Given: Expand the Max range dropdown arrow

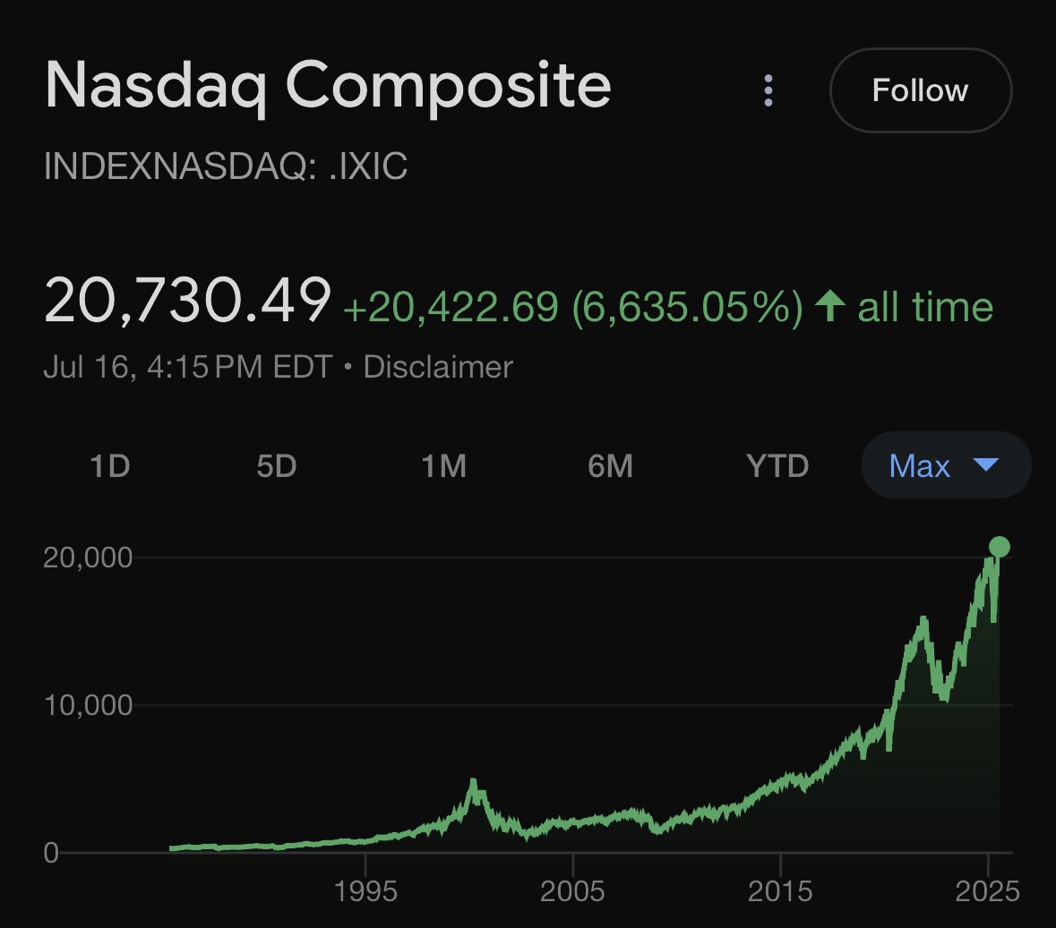Looking at the screenshot, I should click(986, 464).
